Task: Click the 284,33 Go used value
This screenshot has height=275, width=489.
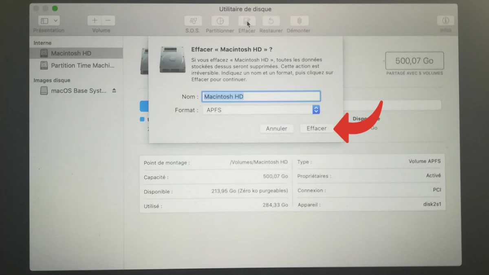Action: click(275, 205)
